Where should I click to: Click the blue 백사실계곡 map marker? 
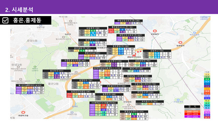pyautogui.click(x=194, y=33)
